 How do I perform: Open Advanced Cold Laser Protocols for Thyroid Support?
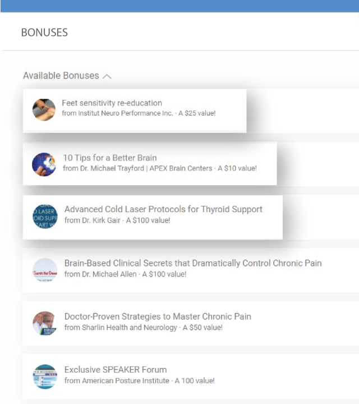pyautogui.click(x=163, y=209)
